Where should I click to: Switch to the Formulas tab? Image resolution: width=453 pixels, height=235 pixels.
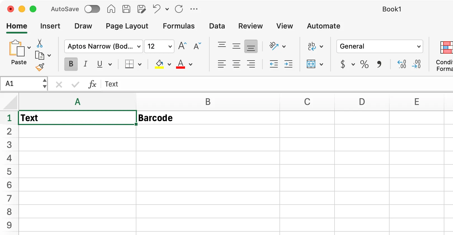point(179,26)
